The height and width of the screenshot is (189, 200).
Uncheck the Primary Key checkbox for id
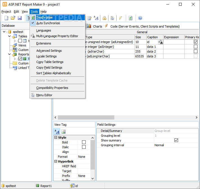196,42
